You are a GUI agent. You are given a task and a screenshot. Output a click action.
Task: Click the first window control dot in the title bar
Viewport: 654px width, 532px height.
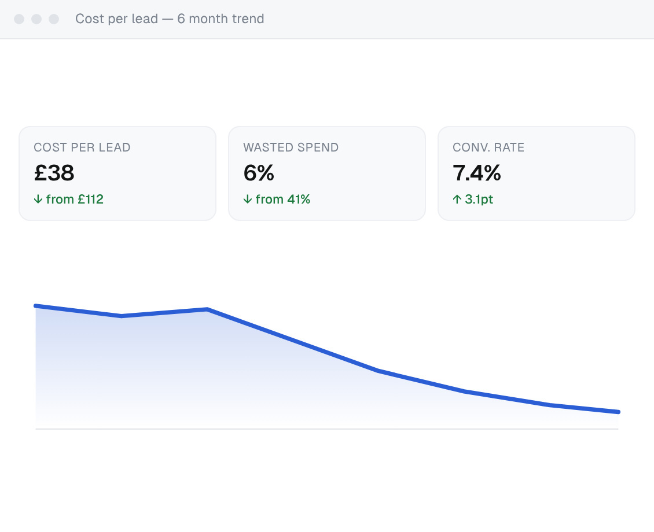click(19, 19)
